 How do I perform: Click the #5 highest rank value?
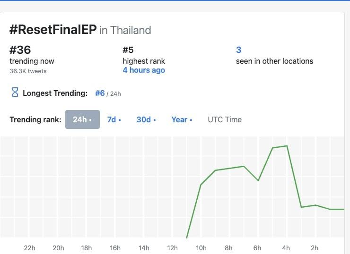(x=129, y=50)
